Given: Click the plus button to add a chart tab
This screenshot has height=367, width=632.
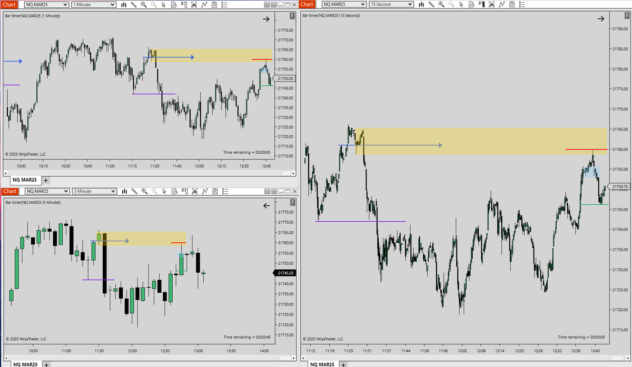Looking at the screenshot, I should (x=45, y=180).
